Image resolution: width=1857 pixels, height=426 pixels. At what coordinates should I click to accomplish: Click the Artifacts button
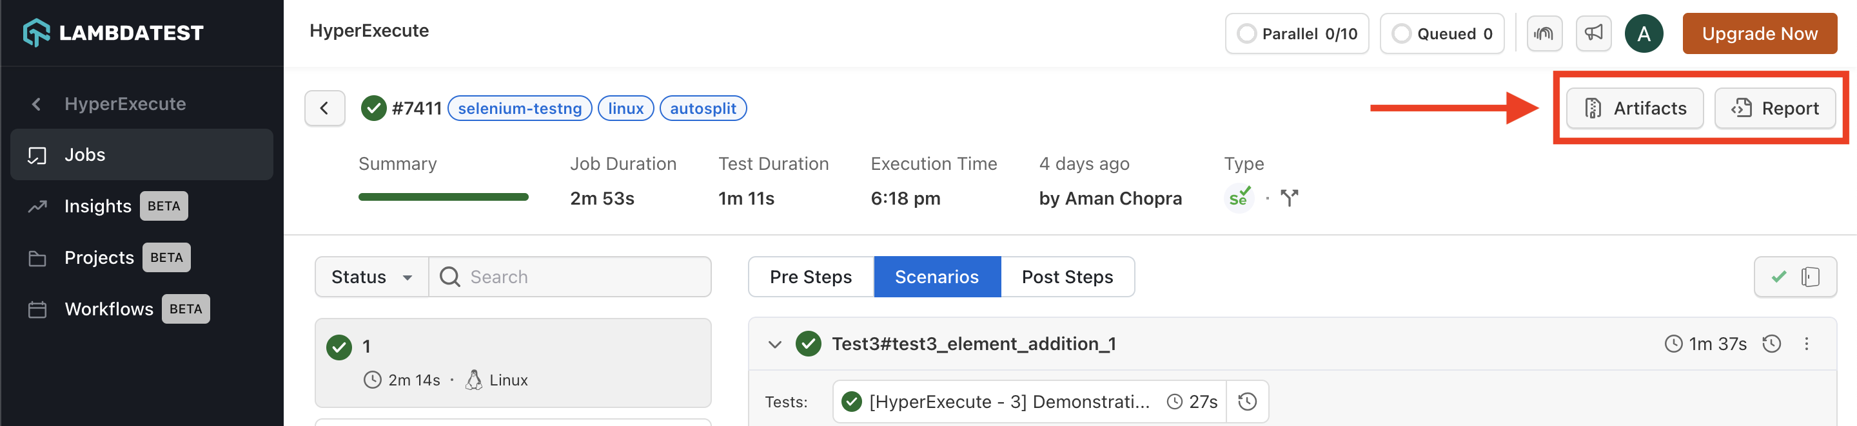pos(1635,109)
